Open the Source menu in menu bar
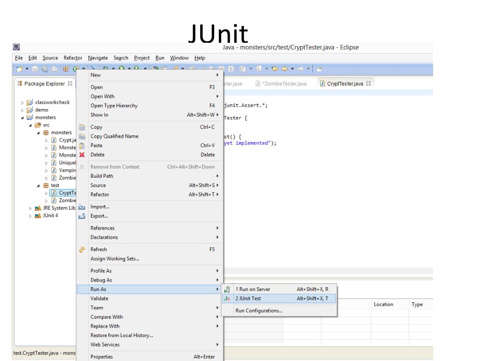Image resolution: width=481 pixels, height=361 pixels. coord(50,58)
